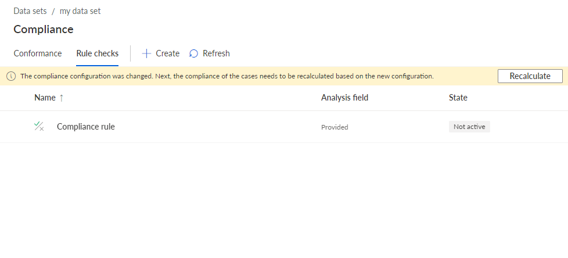
Task: Switch to the Conformance tab
Action: [x=38, y=53]
